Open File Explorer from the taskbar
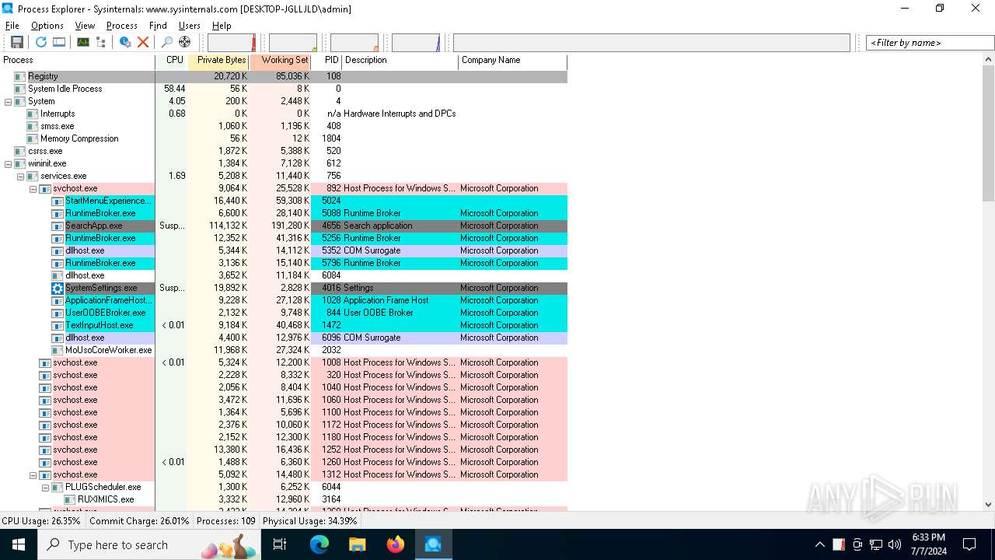 pyautogui.click(x=357, y=544)
